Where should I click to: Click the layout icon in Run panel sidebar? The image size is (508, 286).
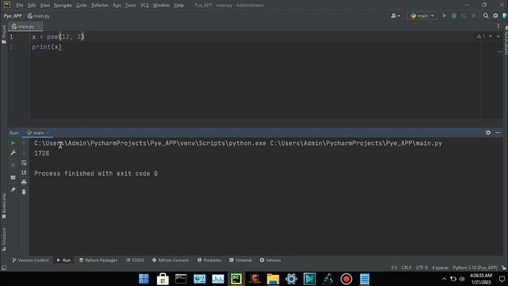(x=13, y=177)
